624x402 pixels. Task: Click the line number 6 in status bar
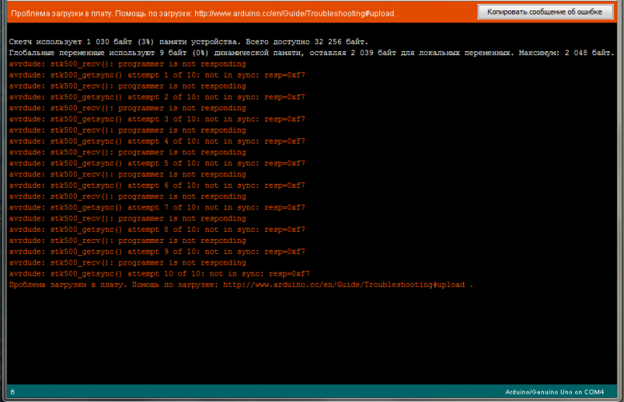pyautogui.click(x=13, y=392)
